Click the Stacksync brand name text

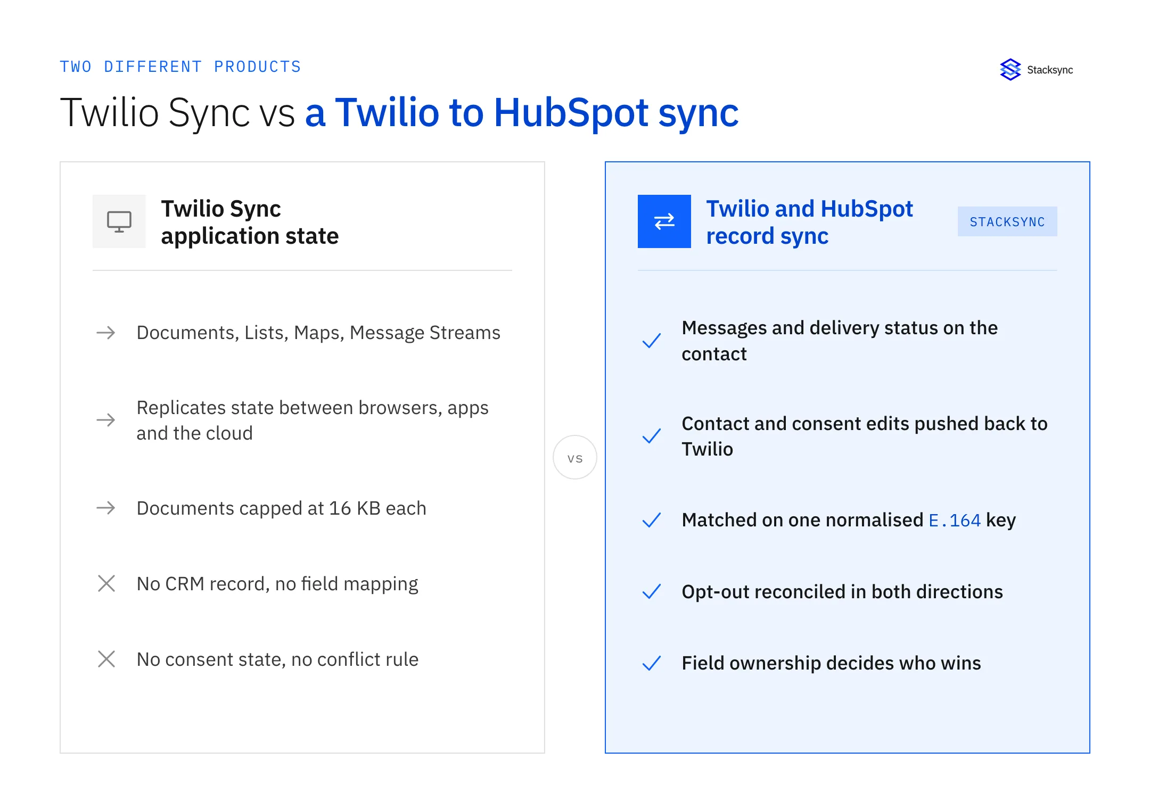tap(1050, 70)
